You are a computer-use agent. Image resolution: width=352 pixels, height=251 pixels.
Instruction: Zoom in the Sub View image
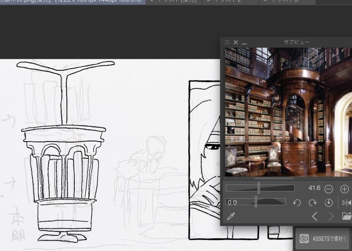click(x=345, y=189)
